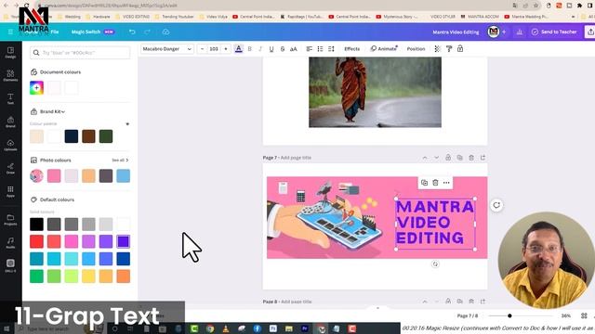
Task: Toggle the element lock in toolbar
Action: click(x=460, y=49)
